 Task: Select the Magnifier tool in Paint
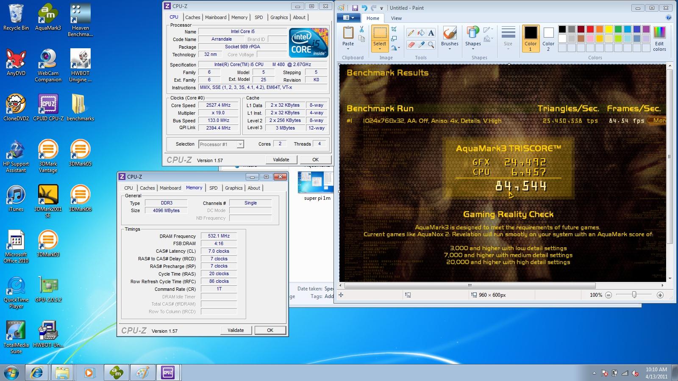pos(431,44)
